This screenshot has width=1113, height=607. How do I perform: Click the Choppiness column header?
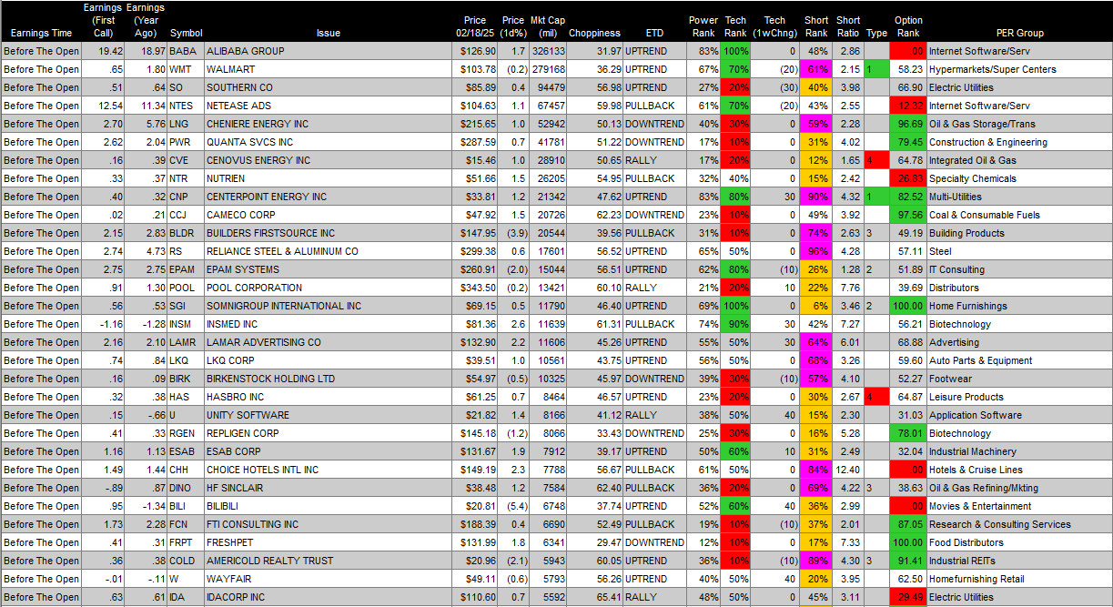pyautogui.click(x=596, y=33)
